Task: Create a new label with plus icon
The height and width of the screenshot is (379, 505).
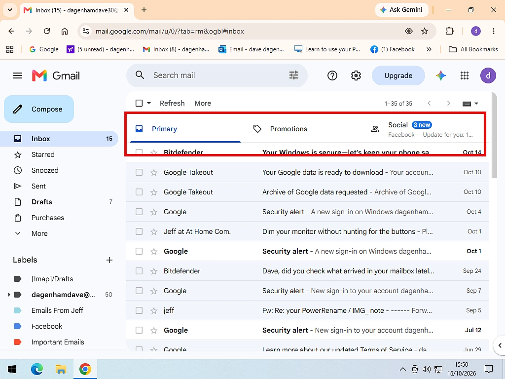Action: [109, 260]
